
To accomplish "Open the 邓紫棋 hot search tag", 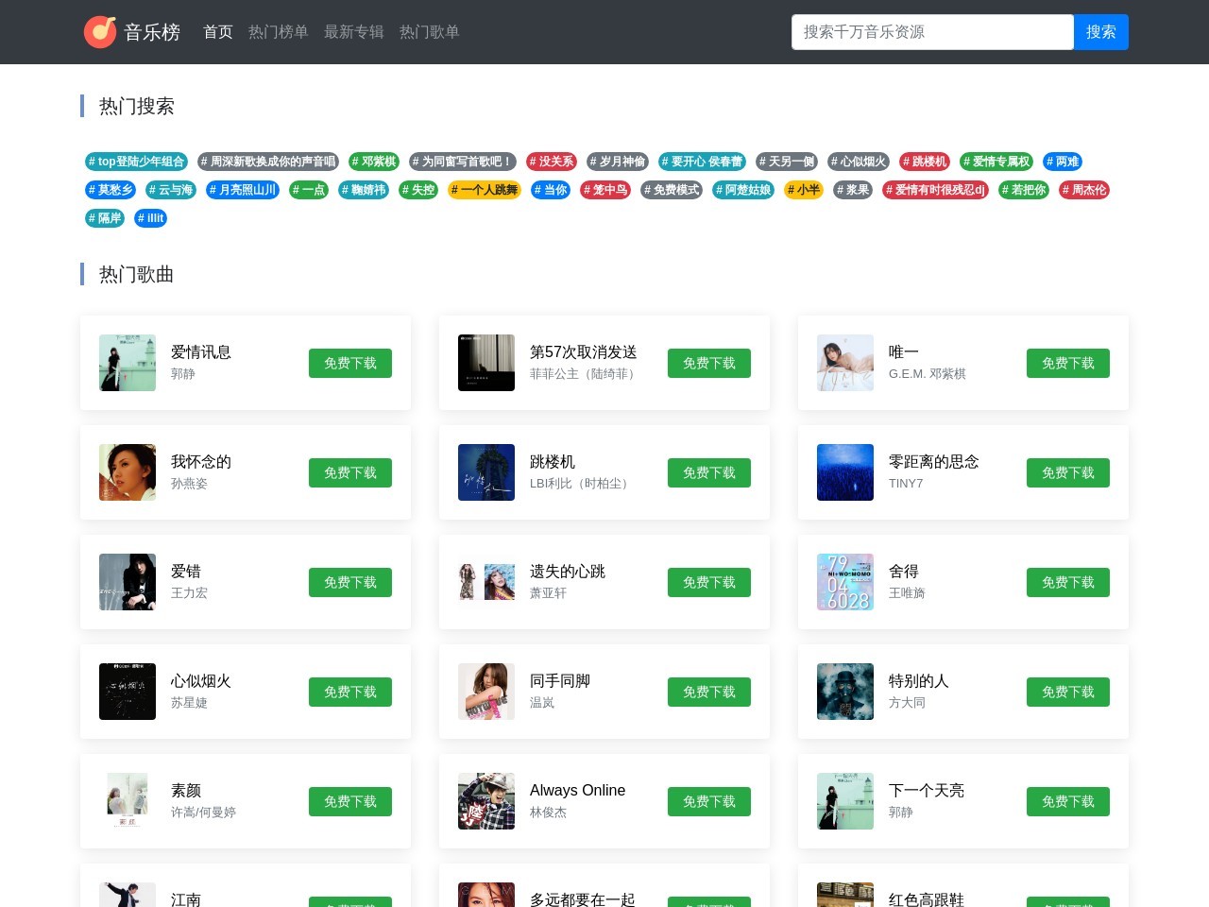I will point(373,162).
